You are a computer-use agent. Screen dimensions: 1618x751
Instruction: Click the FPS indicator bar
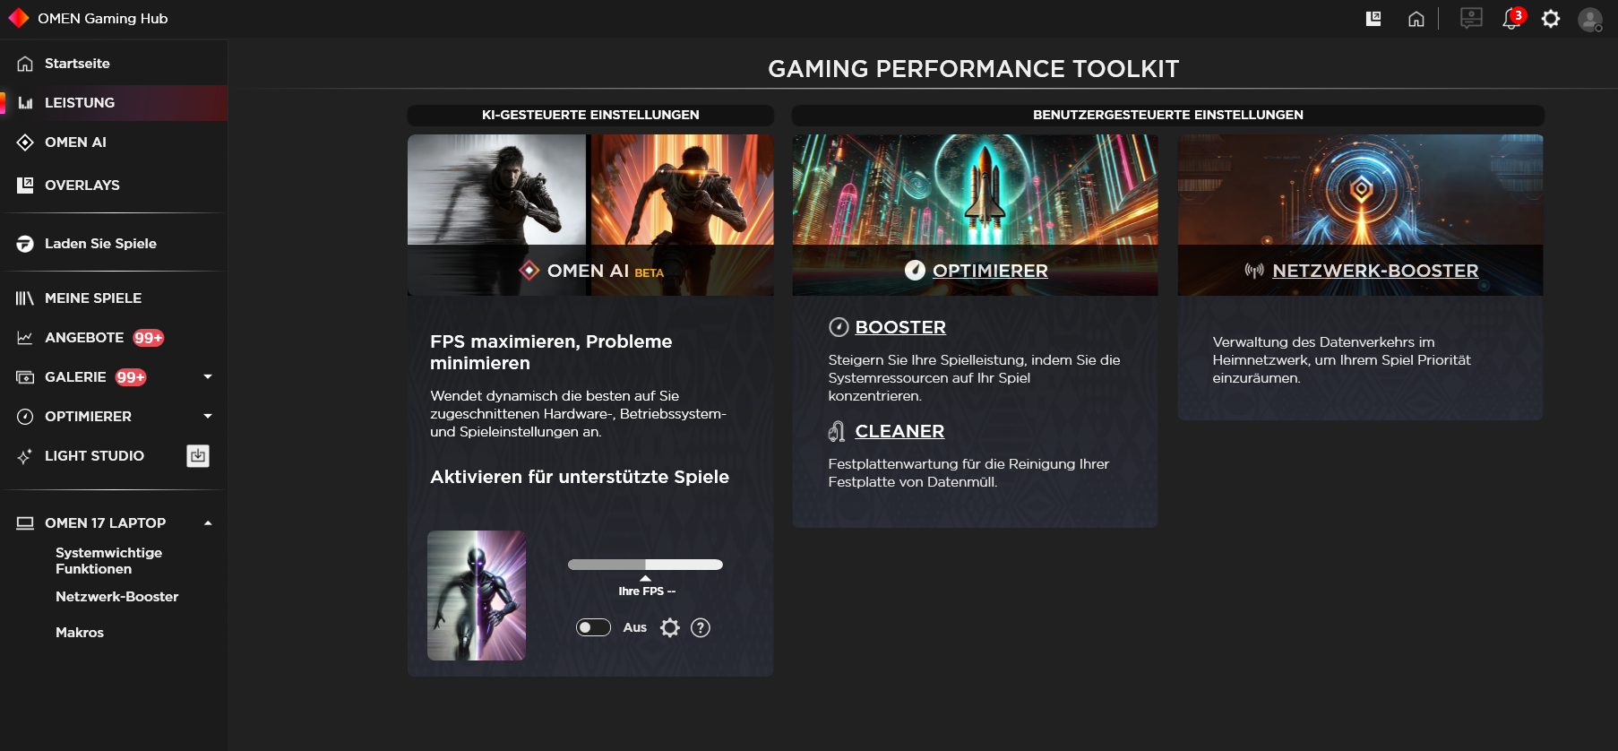(645, 565)
